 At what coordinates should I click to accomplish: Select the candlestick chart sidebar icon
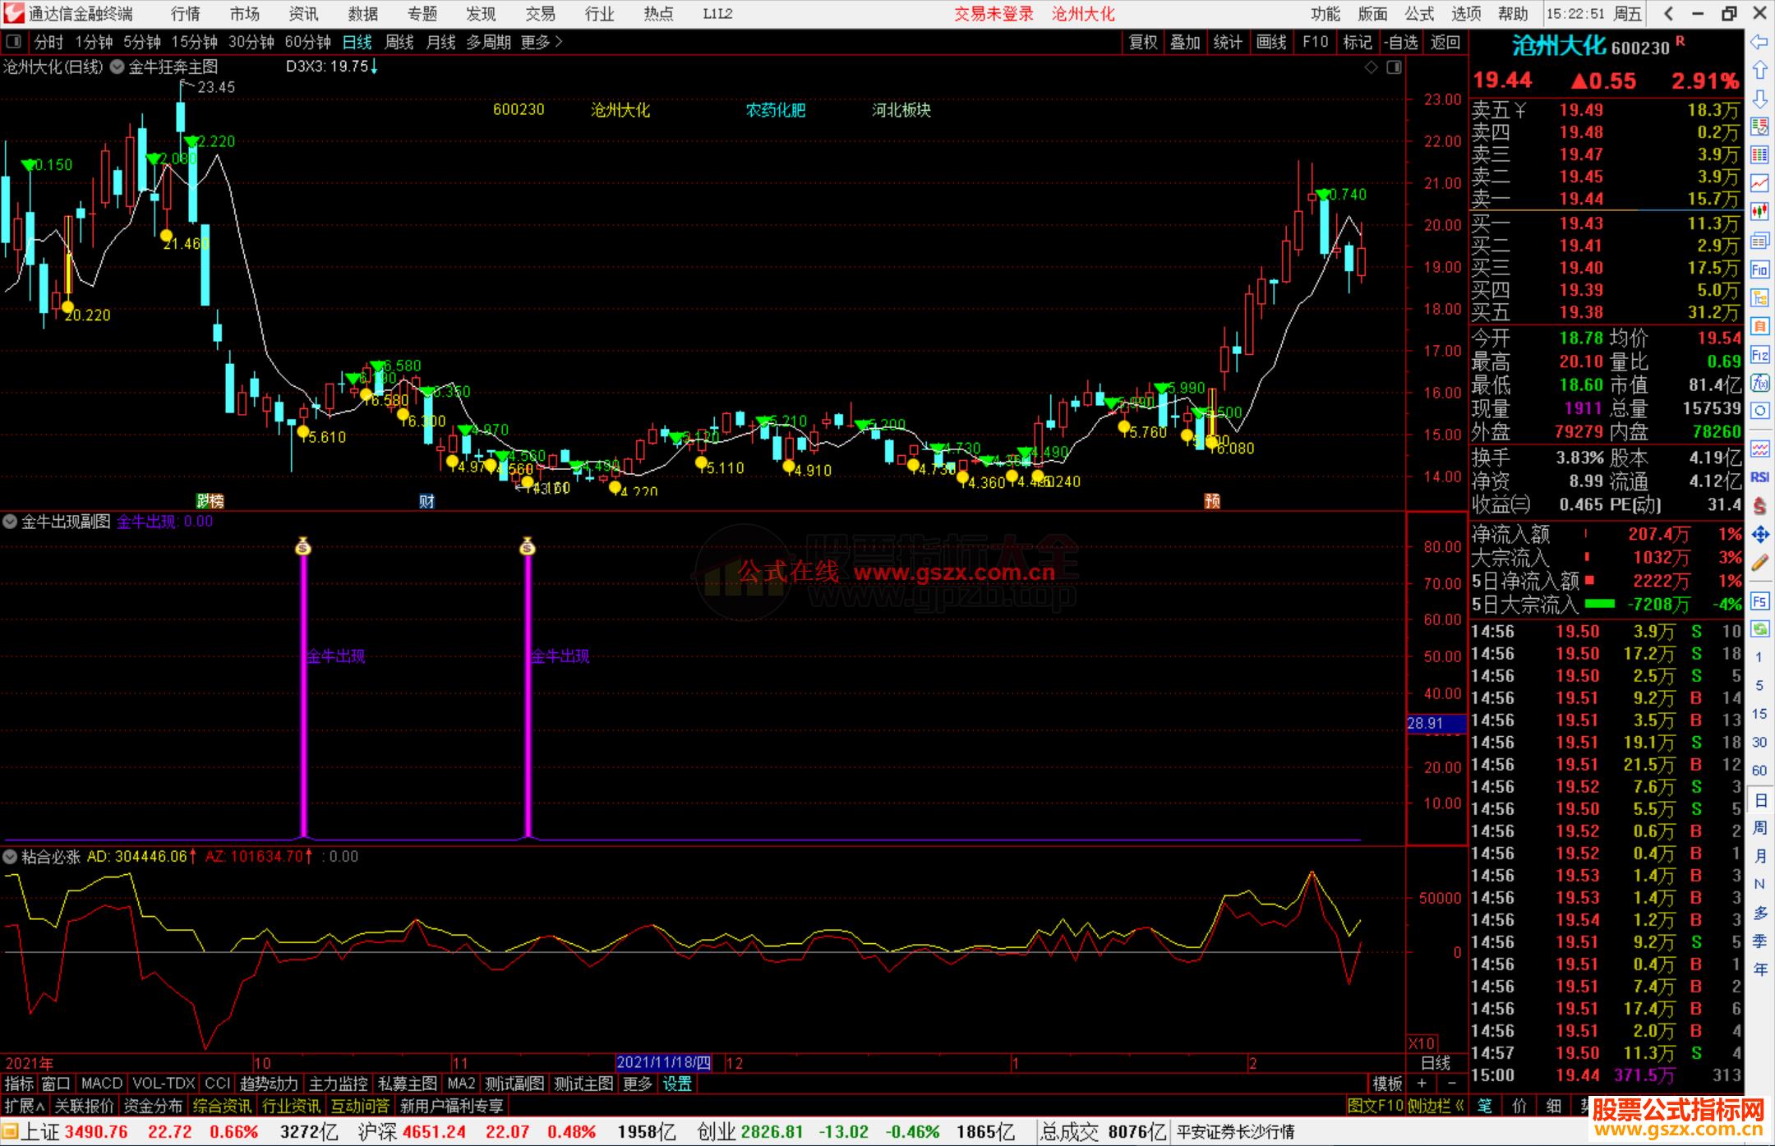point(1759,212)
